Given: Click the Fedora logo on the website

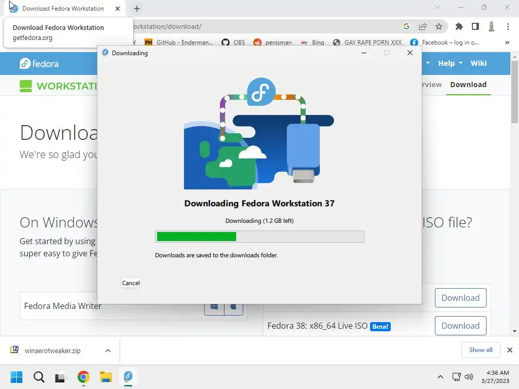Looking at the screenshot, I should click(x=39, y=63).
